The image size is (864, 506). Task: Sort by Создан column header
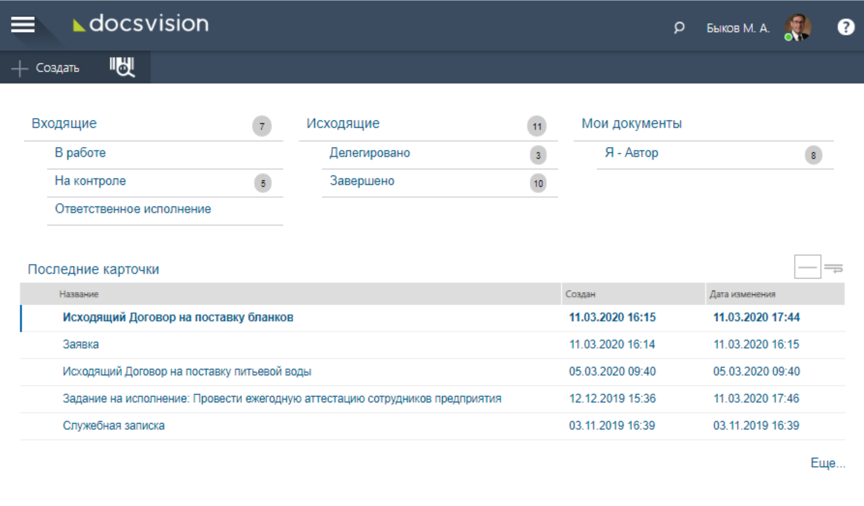tap(580, 294)
